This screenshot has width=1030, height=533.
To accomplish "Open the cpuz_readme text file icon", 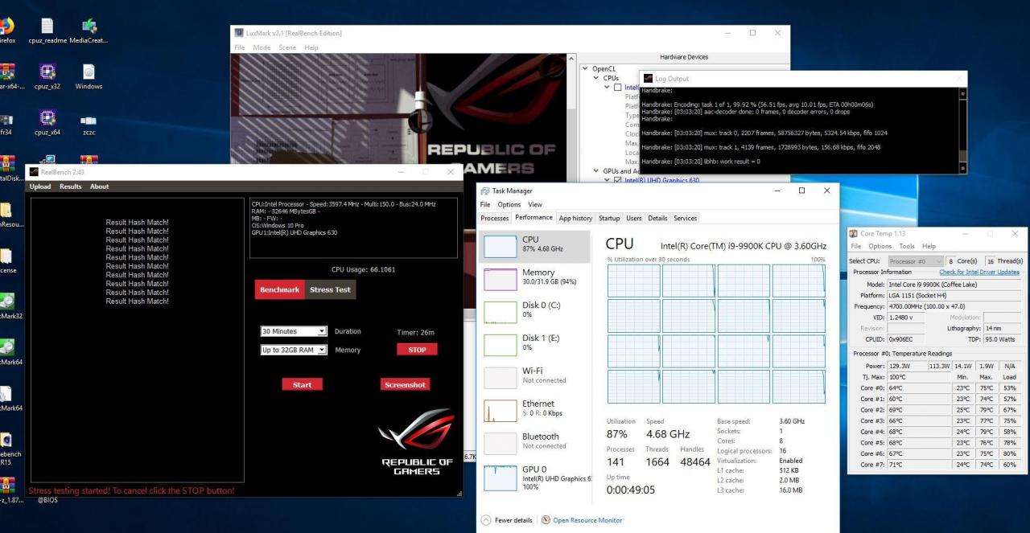I will click(x=47, y=30).
